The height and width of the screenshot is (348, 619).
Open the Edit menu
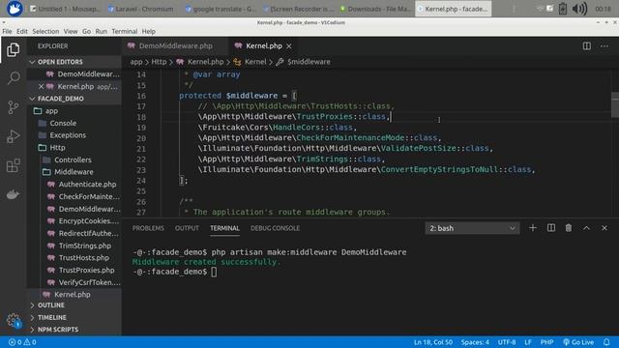(x=22, y=31)
